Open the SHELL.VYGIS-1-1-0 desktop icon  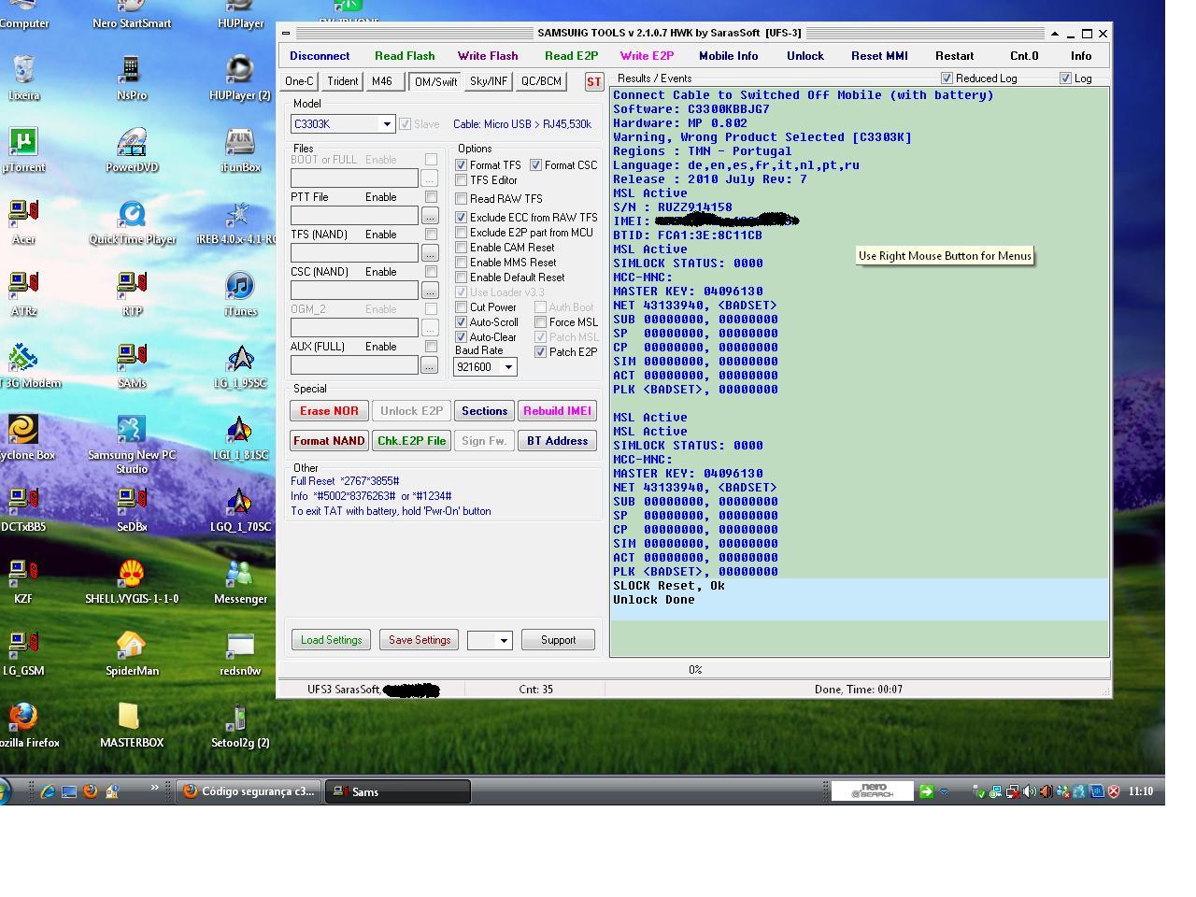[x=132, y=580]
